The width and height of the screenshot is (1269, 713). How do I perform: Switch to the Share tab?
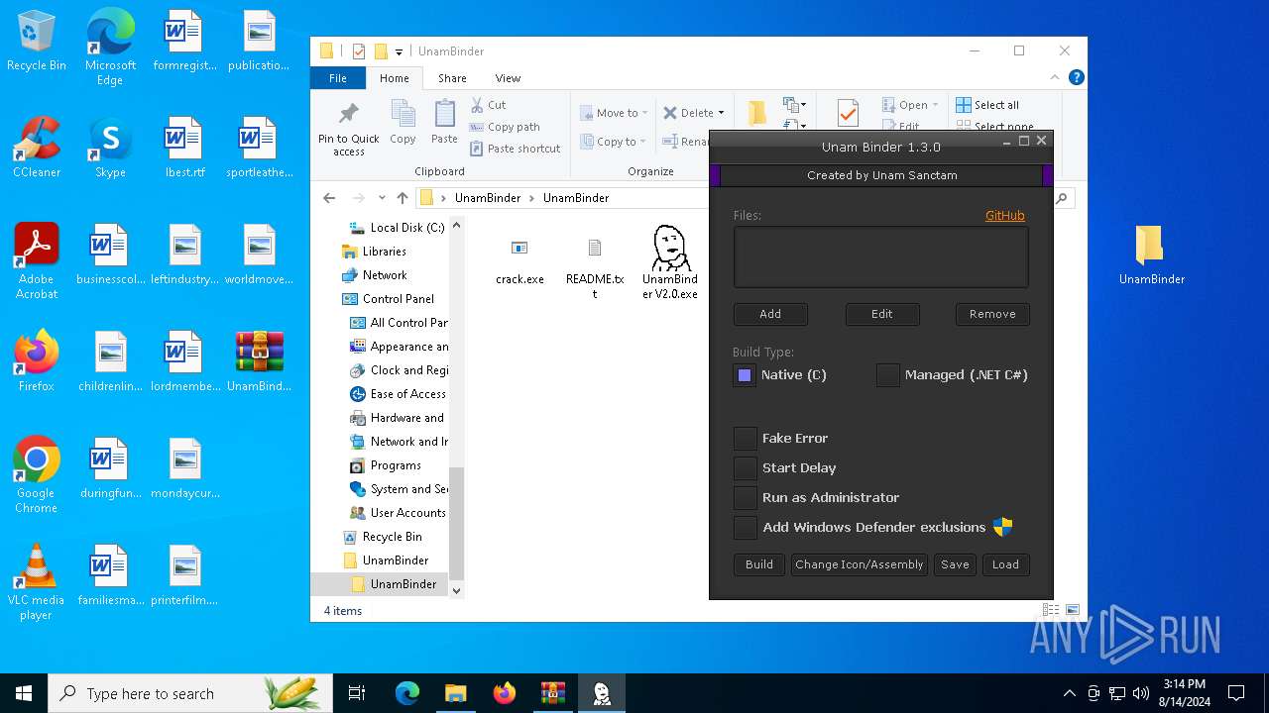[452, 78]
